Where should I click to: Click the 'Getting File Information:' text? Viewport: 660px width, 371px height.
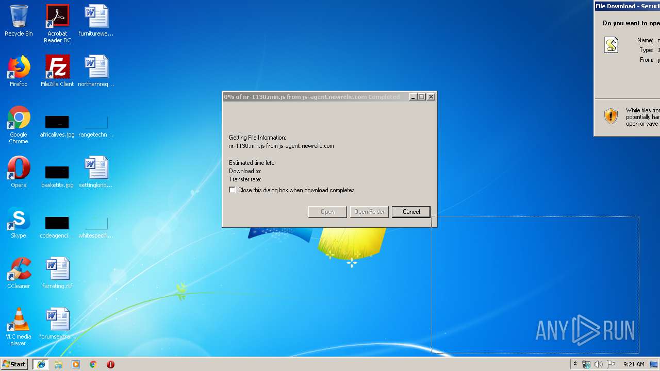pyautogui.click(x=257, y=138)
